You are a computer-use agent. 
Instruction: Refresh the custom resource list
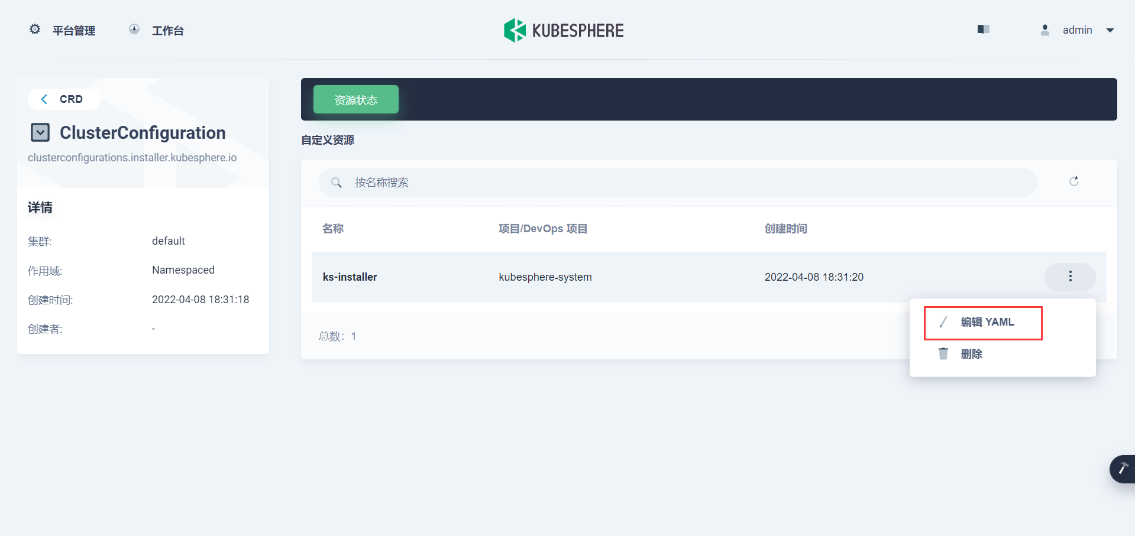[1074, 182]
